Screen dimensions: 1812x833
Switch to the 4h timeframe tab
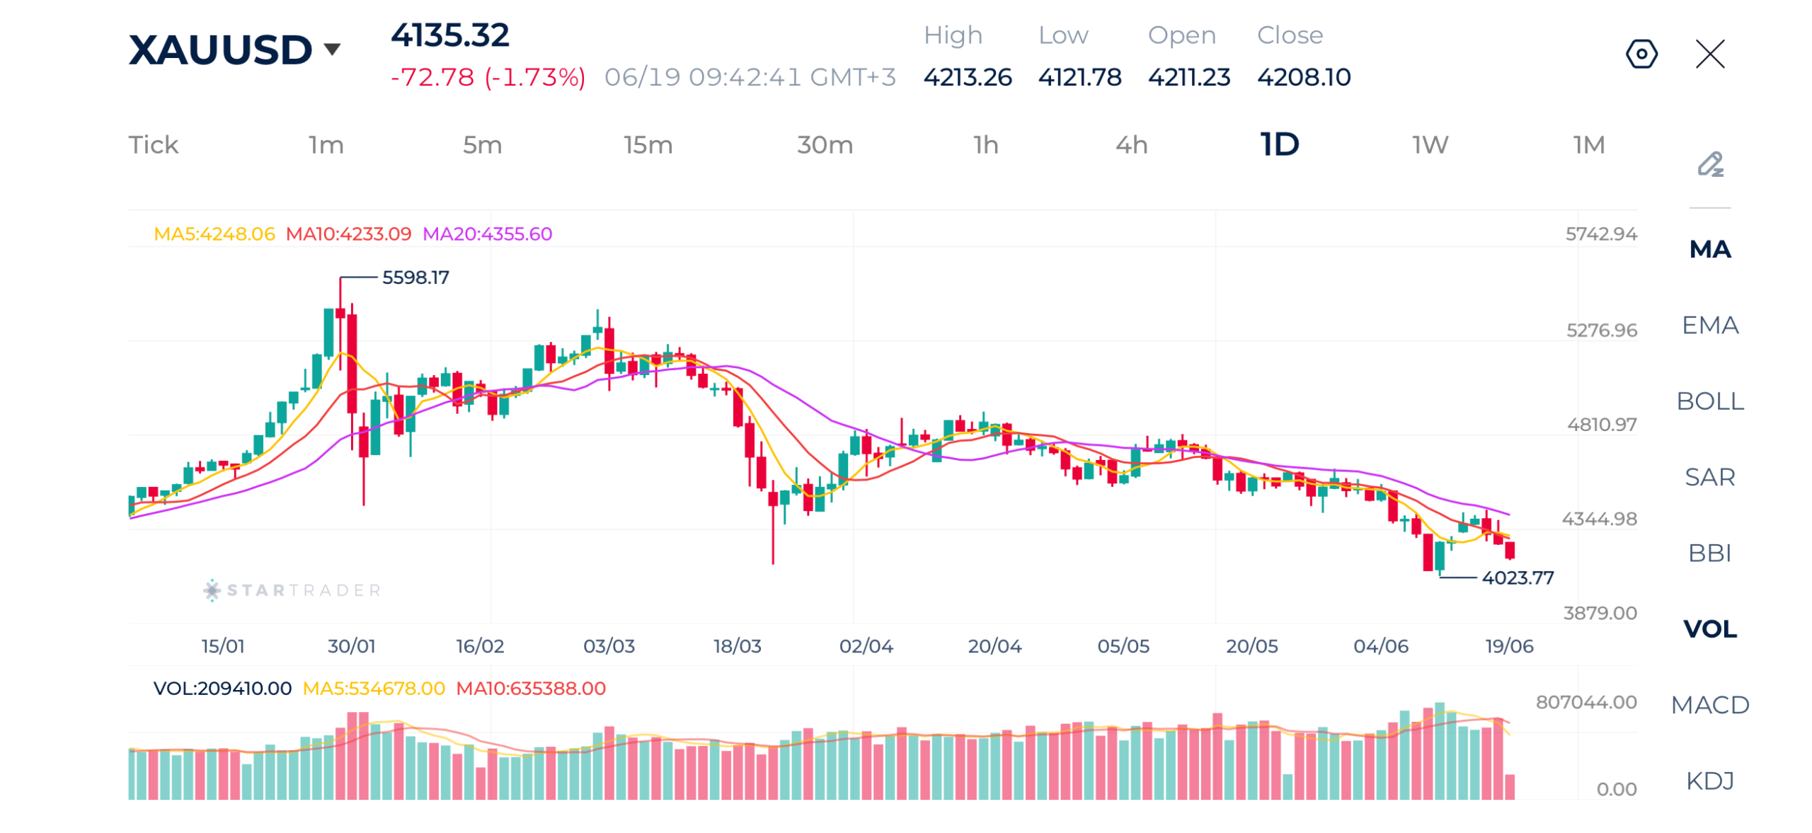[1130, 145]
